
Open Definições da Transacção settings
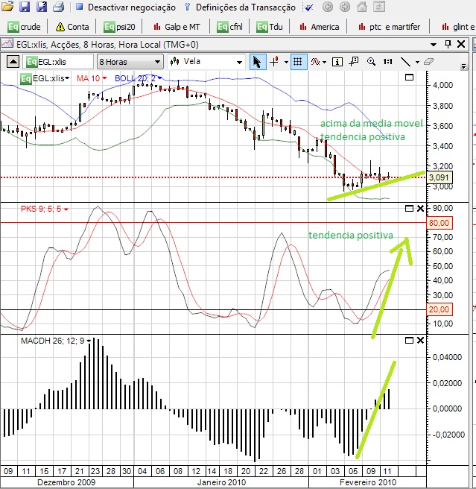pyautogui.click(x=240, y=7)
